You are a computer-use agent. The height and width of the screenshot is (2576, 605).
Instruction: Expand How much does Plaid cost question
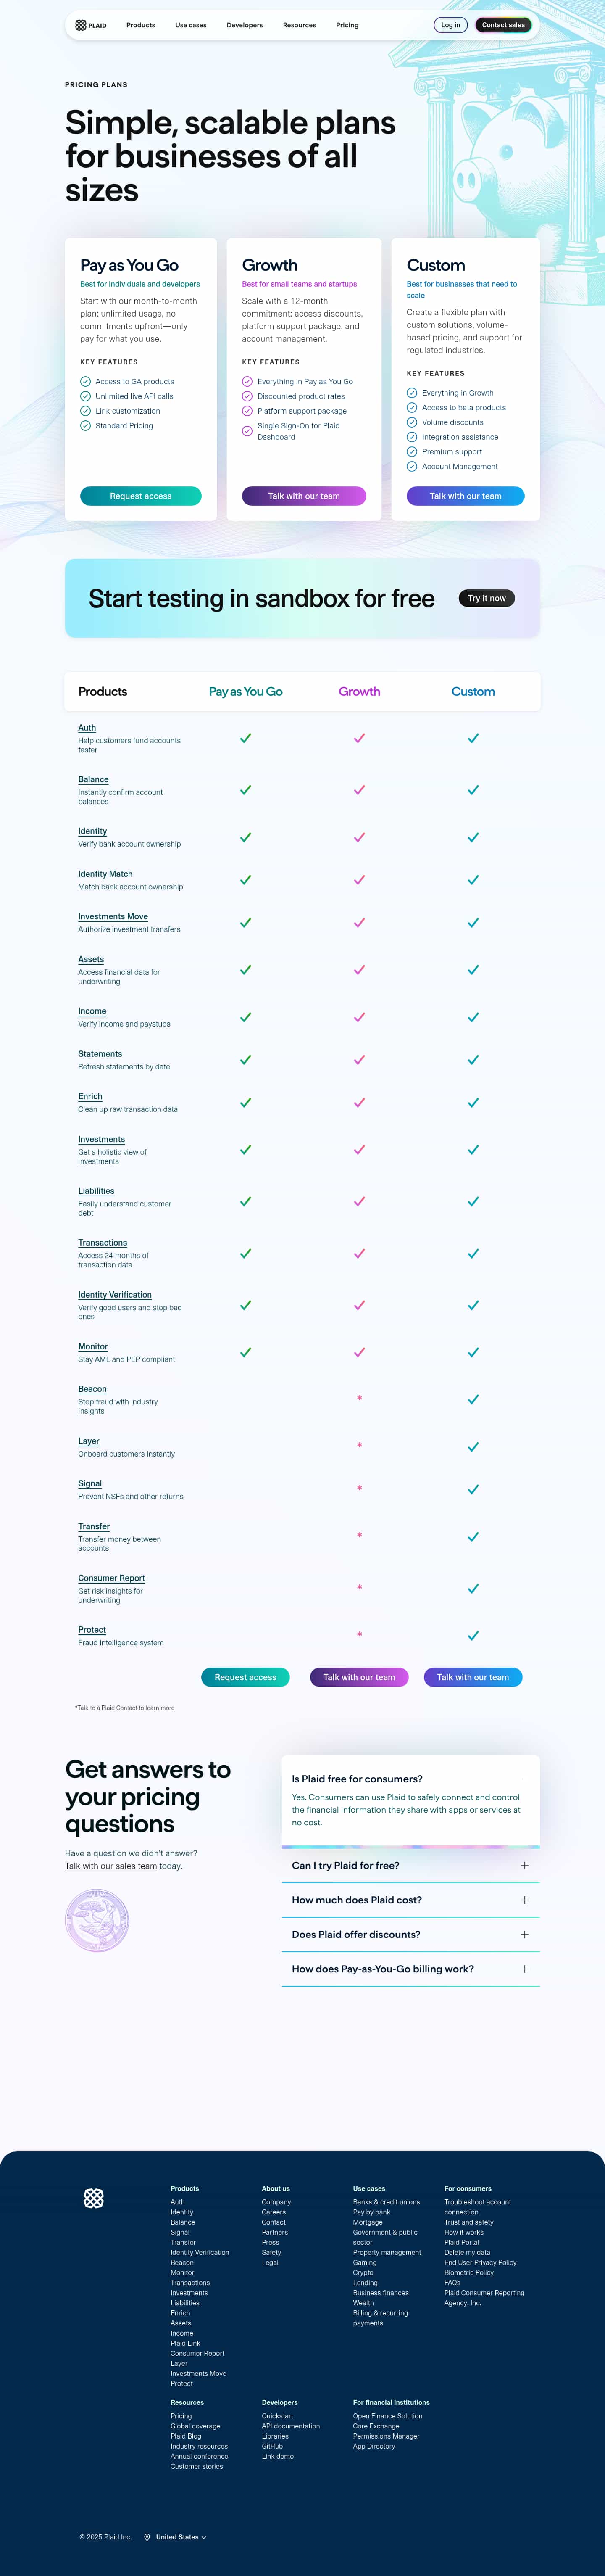[x=524, y=1900]
